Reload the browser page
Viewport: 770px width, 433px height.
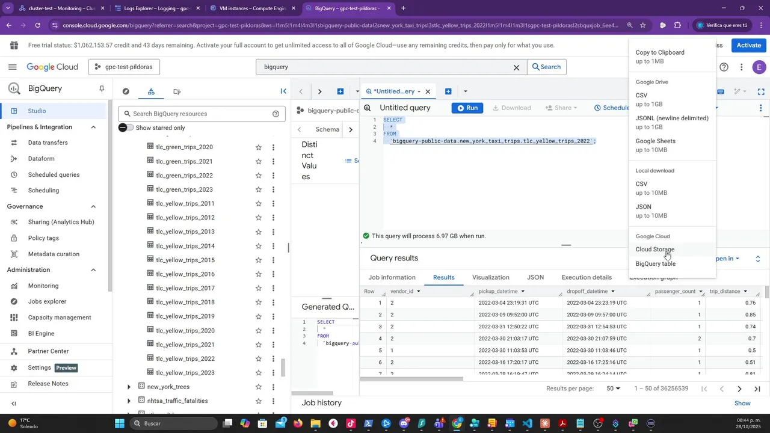point(37,25)
